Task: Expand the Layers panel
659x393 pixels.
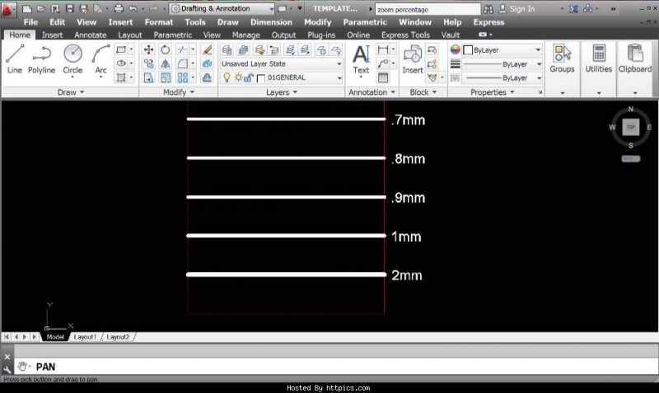Action: 282,92
